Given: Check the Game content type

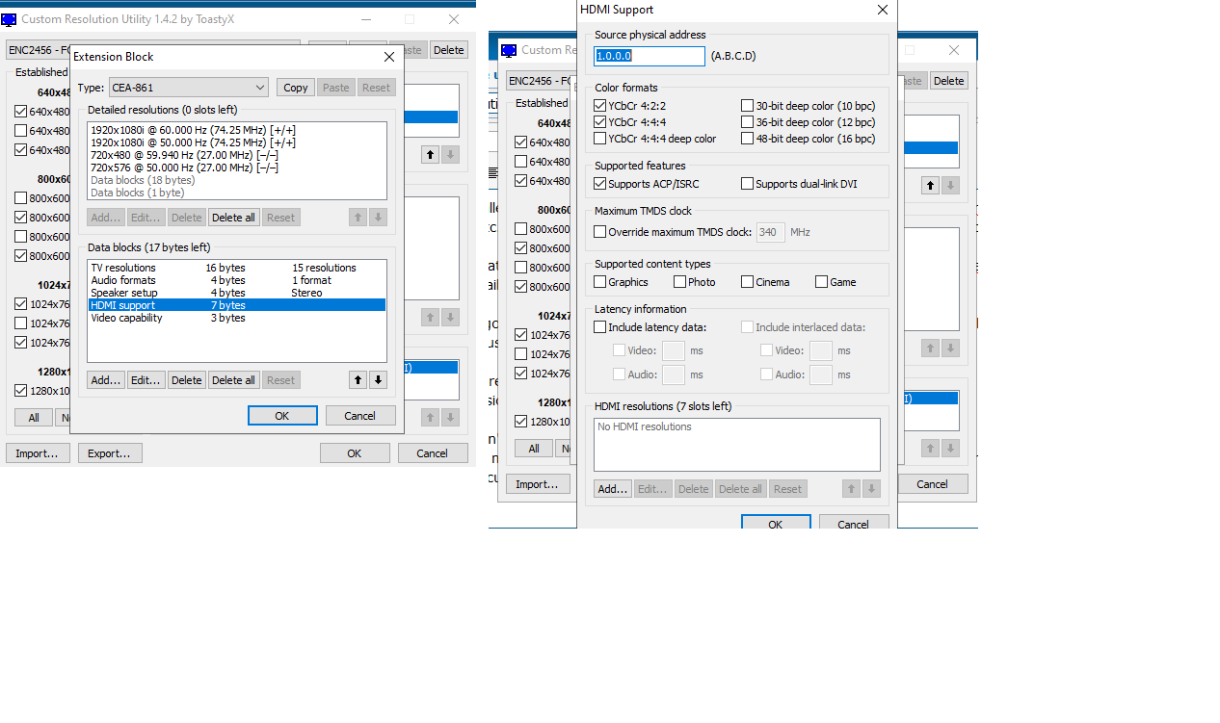Looking at the screenshot, I should (x=821, y=282).
